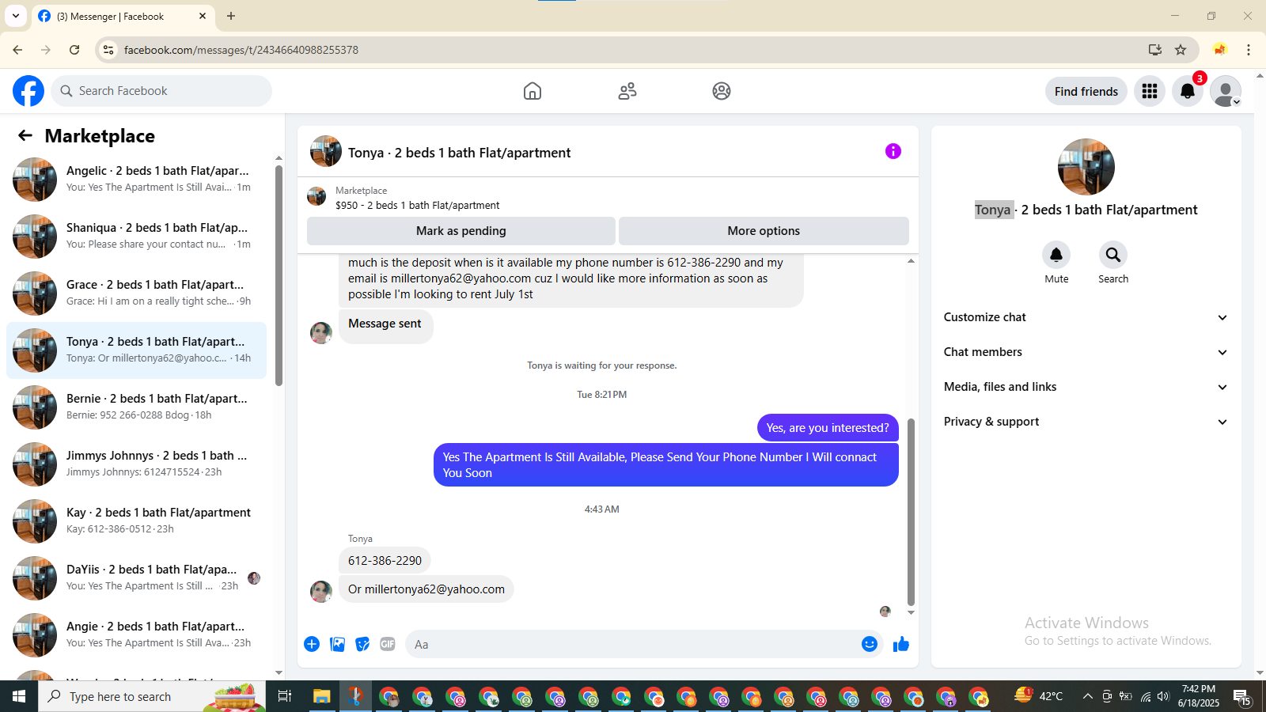This screenshot has height=712, width=1266.
Task: Open the emoji picker smiley icon
Action: tap(870, 644)
